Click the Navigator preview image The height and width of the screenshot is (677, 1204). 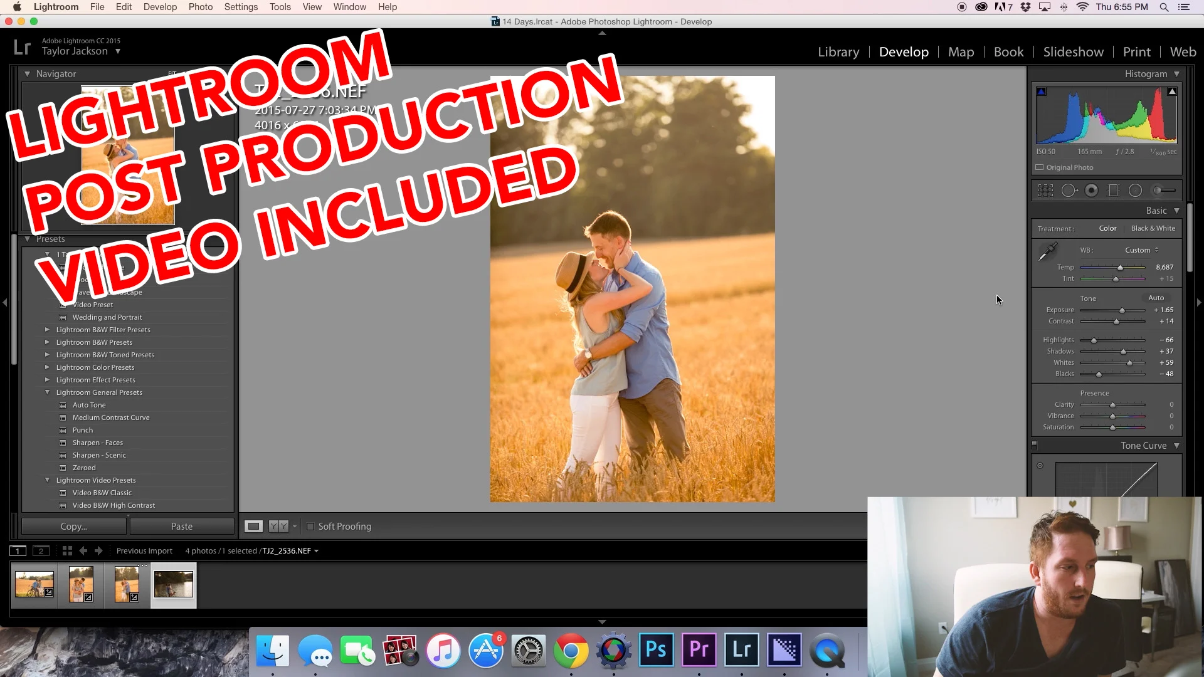coord(128,155)
